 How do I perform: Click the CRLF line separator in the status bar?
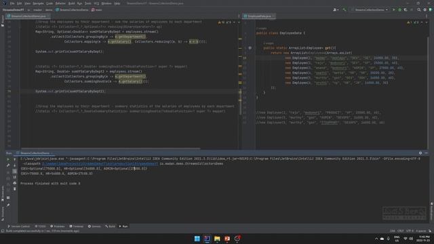[401, 230]
